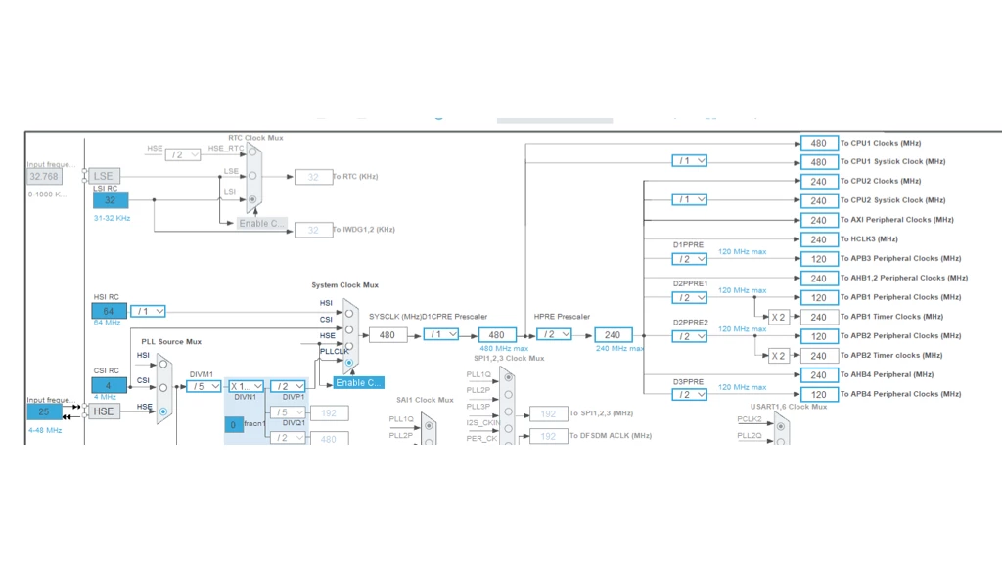
Task: Click the To IWDG1,2 (KHz) 32 value
Action: pyautogui.click(x=313, y=230)
